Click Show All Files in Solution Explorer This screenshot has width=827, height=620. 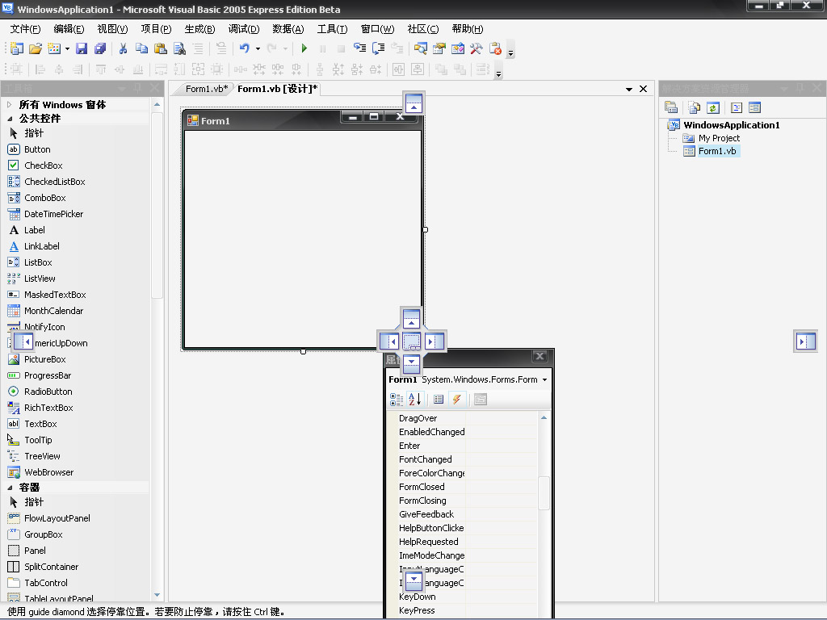(695, 107)
